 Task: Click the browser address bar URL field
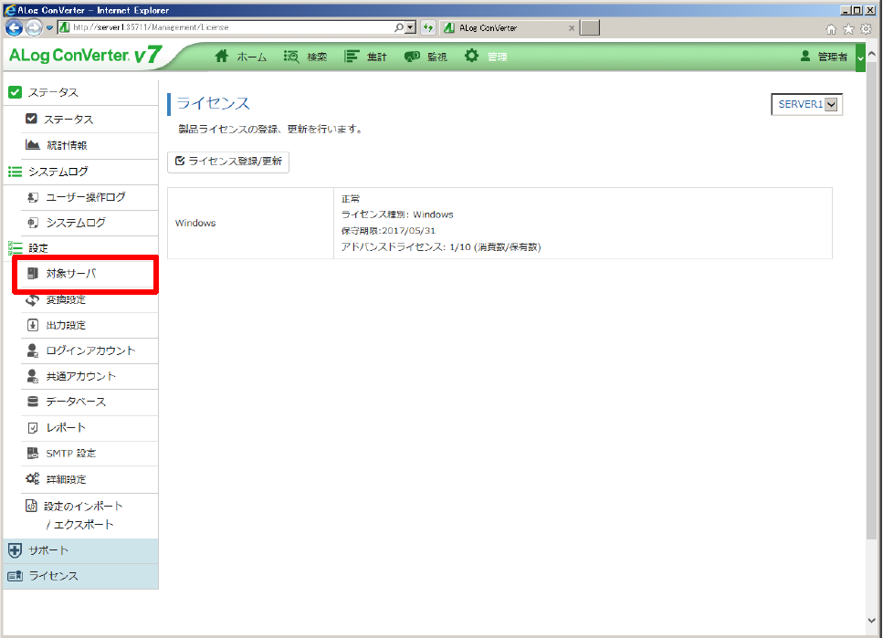coord(228,27)
